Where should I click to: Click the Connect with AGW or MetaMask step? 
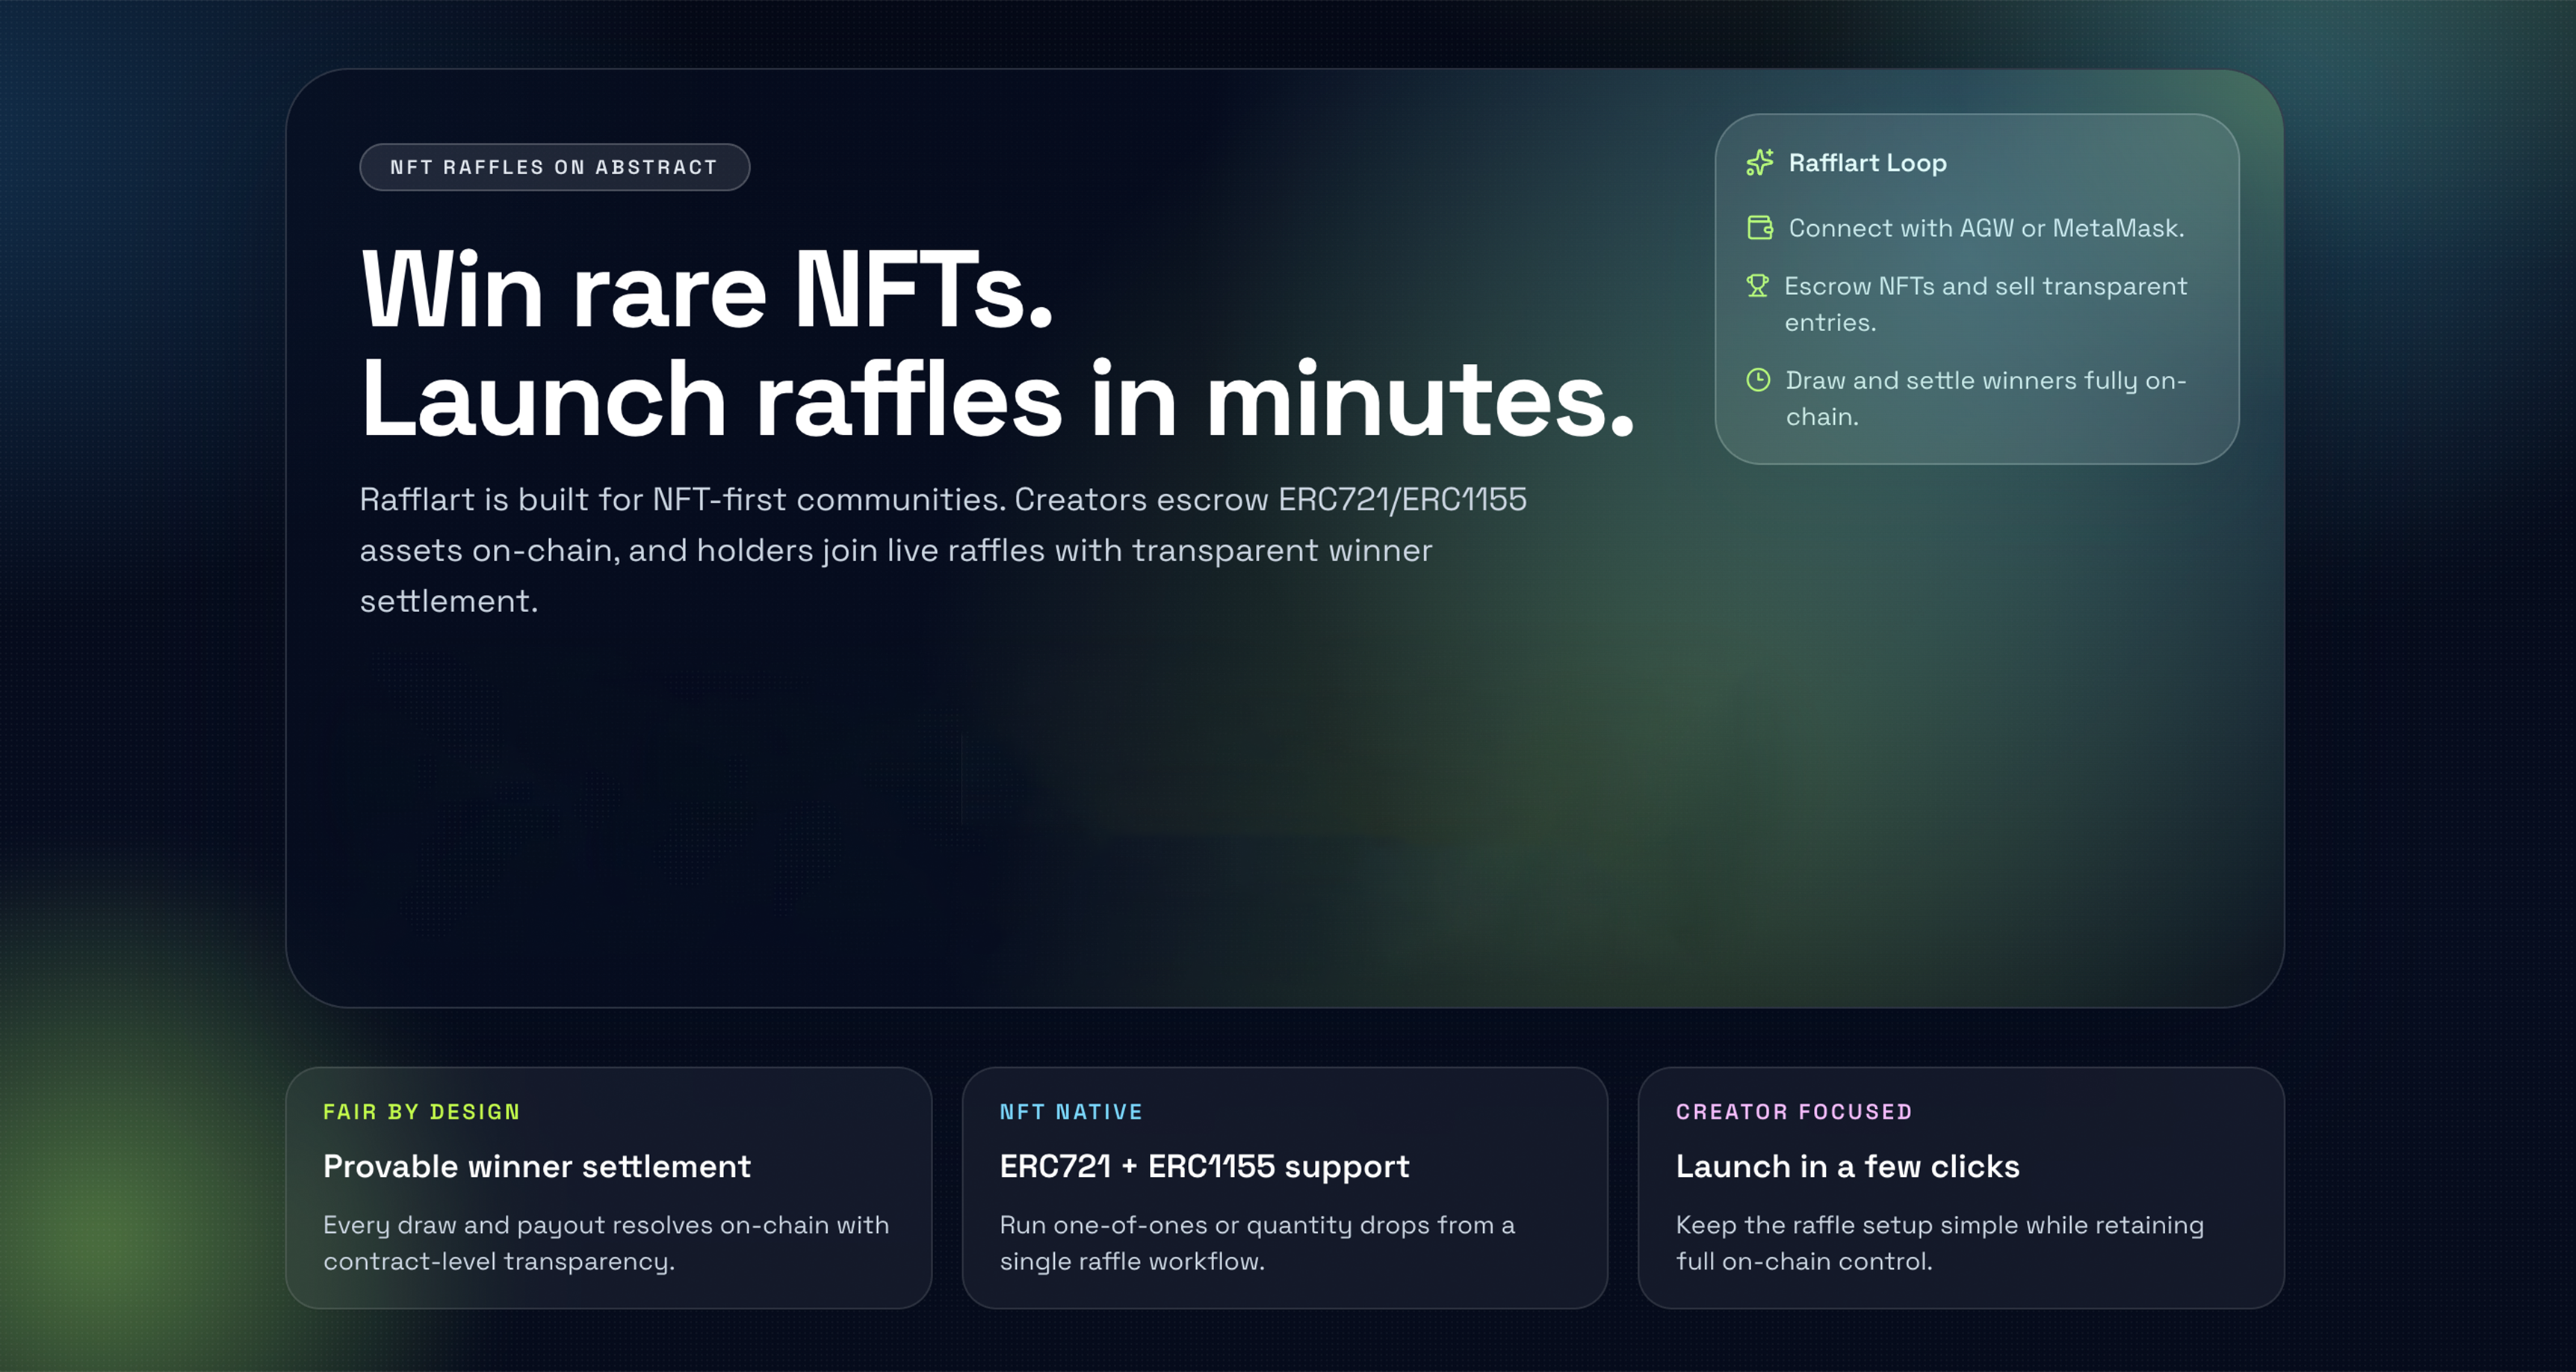[x=1984, y=228]
